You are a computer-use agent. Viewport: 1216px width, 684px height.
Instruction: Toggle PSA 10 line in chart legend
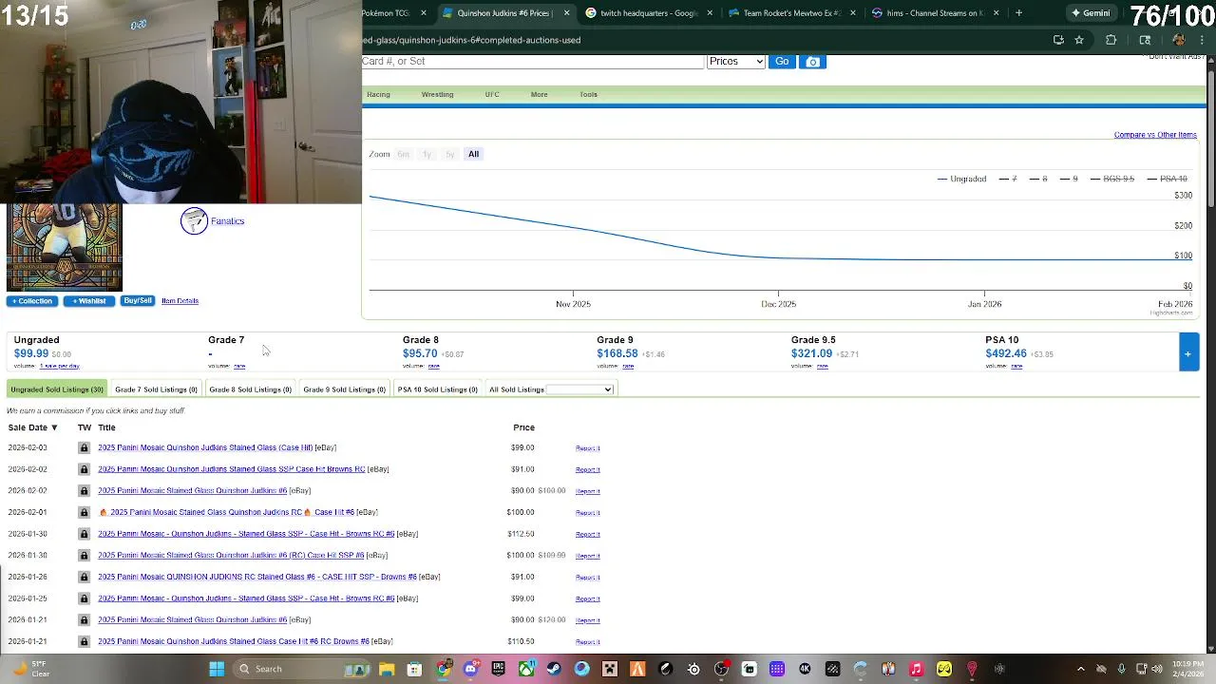(1168, 179)
